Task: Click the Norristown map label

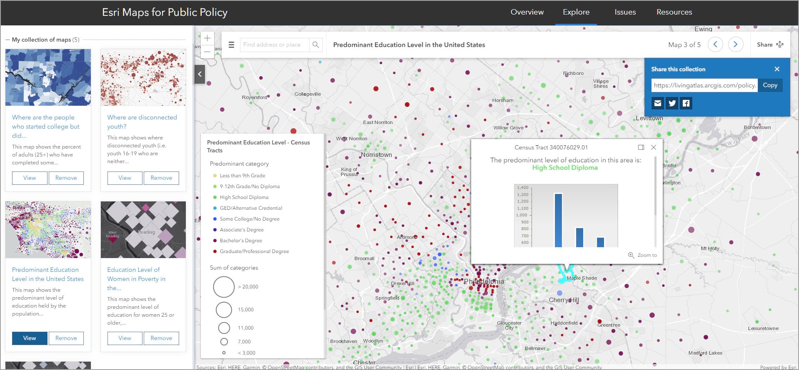Action: tap(376, 155)
